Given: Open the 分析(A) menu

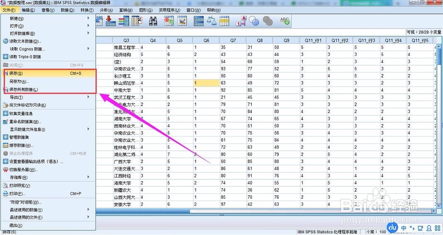Looking at the screenshot, I should click(106, 10).
